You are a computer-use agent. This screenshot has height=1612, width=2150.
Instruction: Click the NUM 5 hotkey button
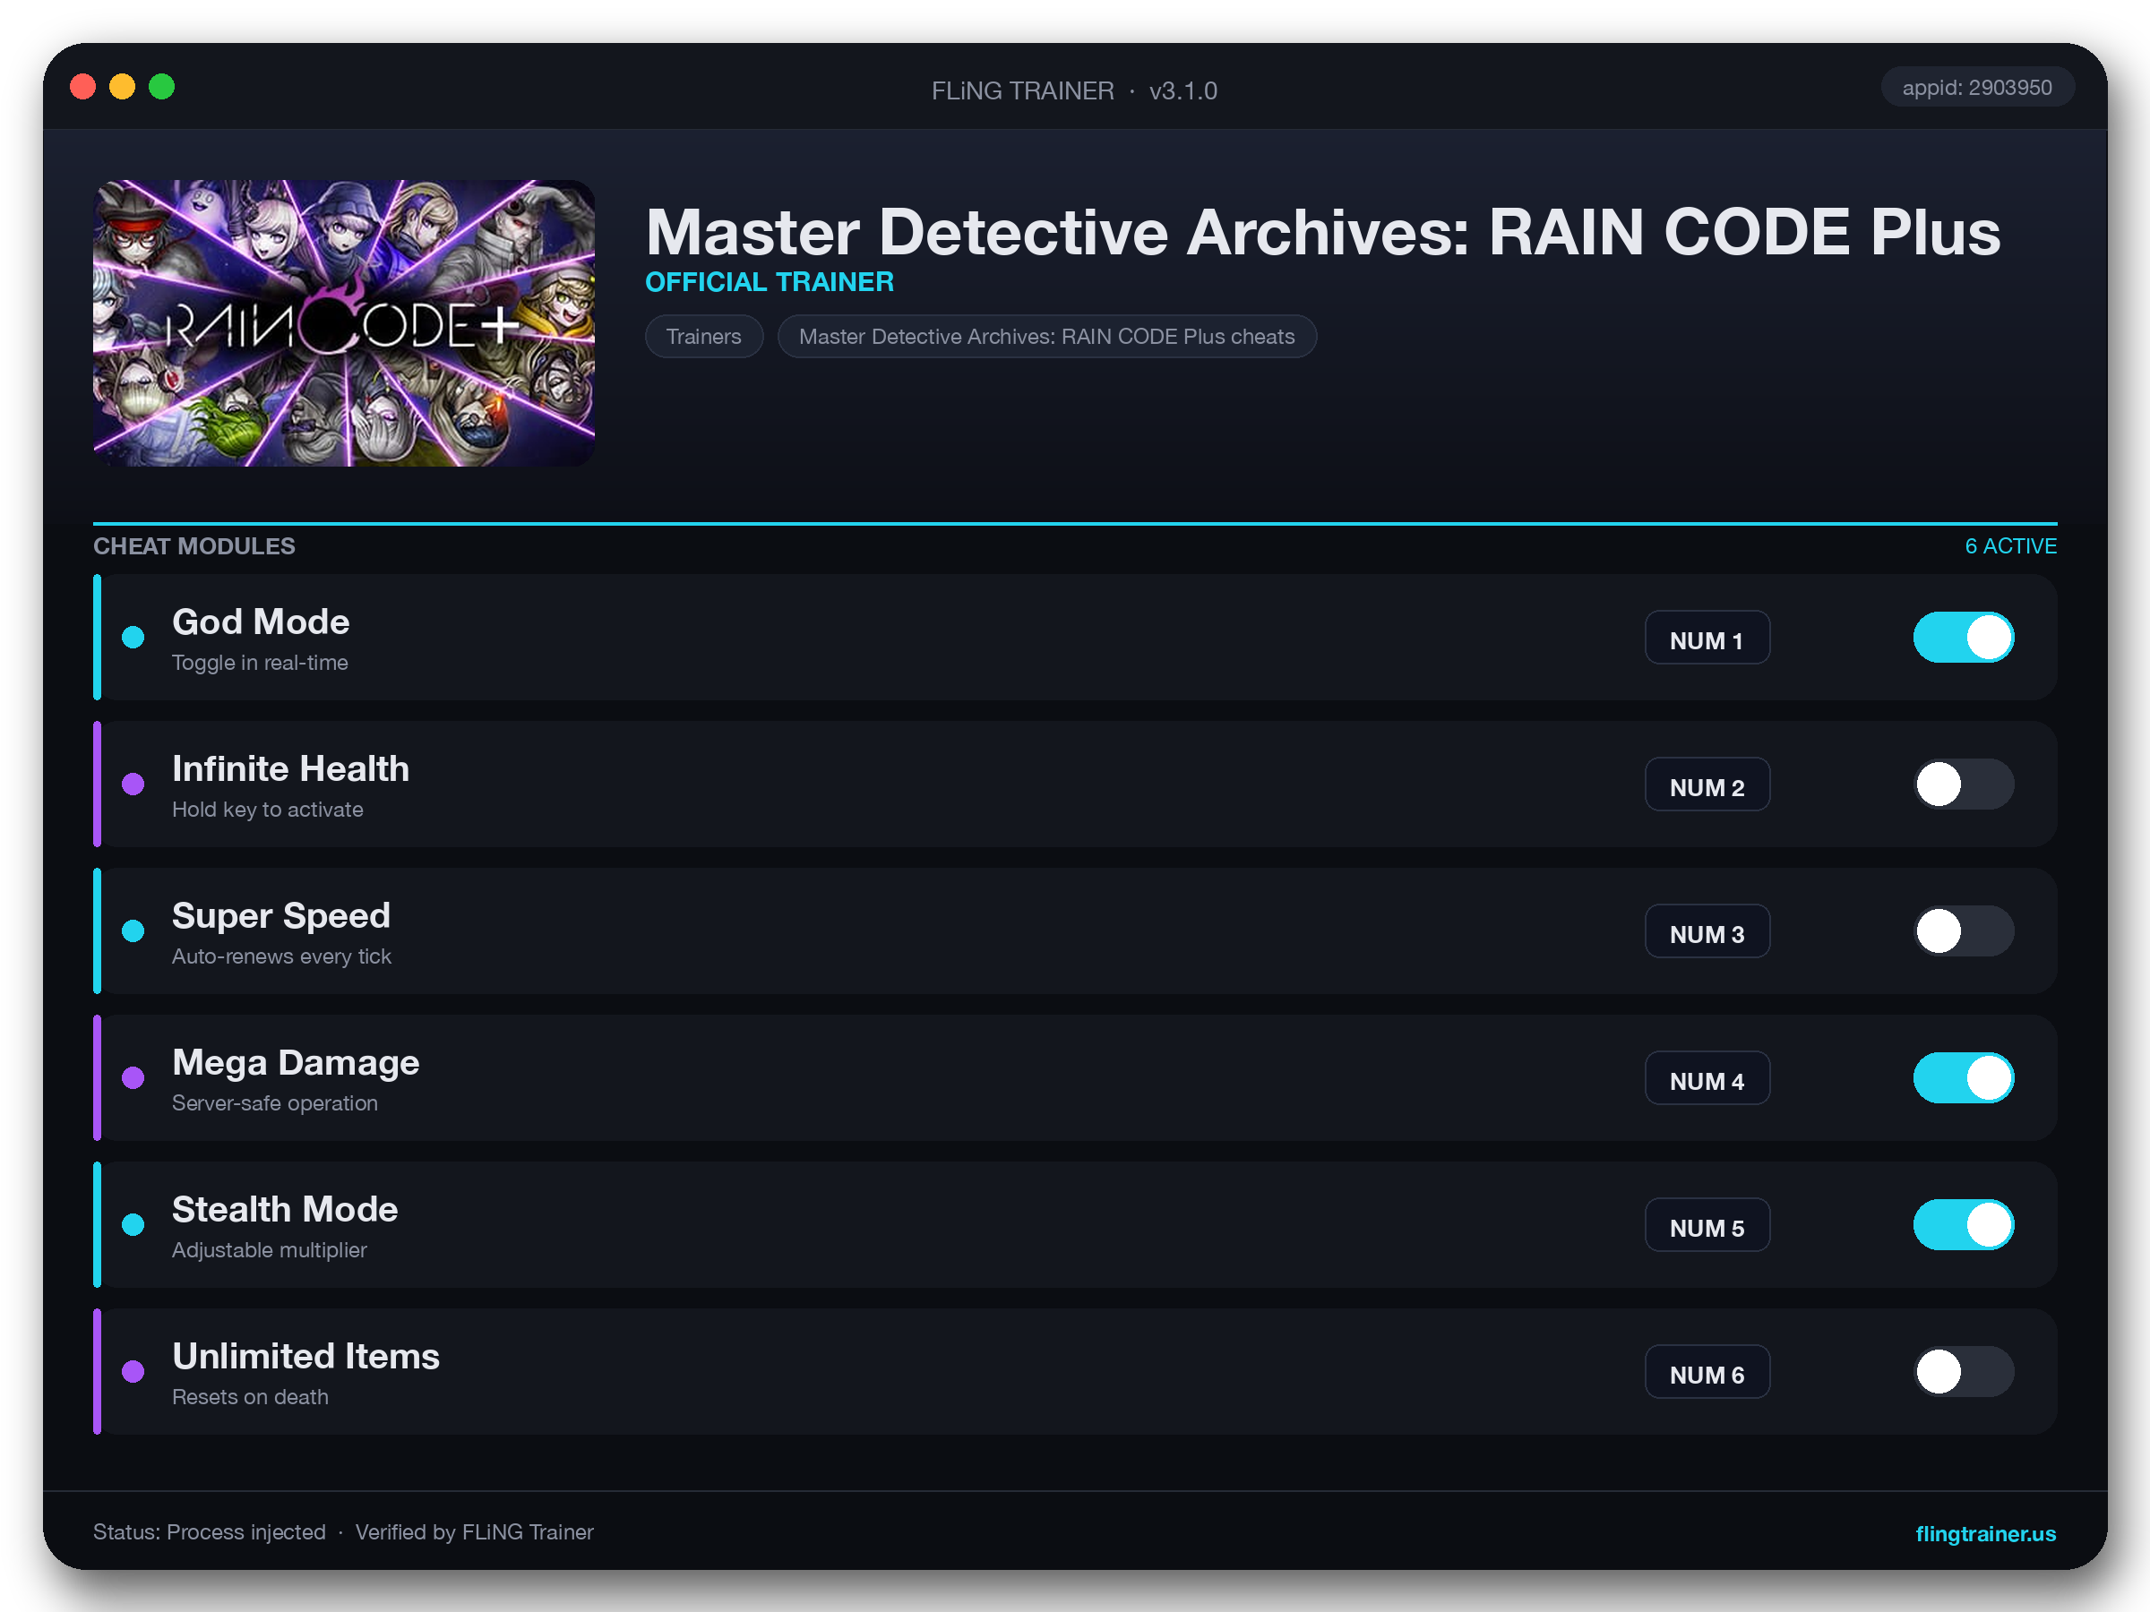click(1707, 1224)
